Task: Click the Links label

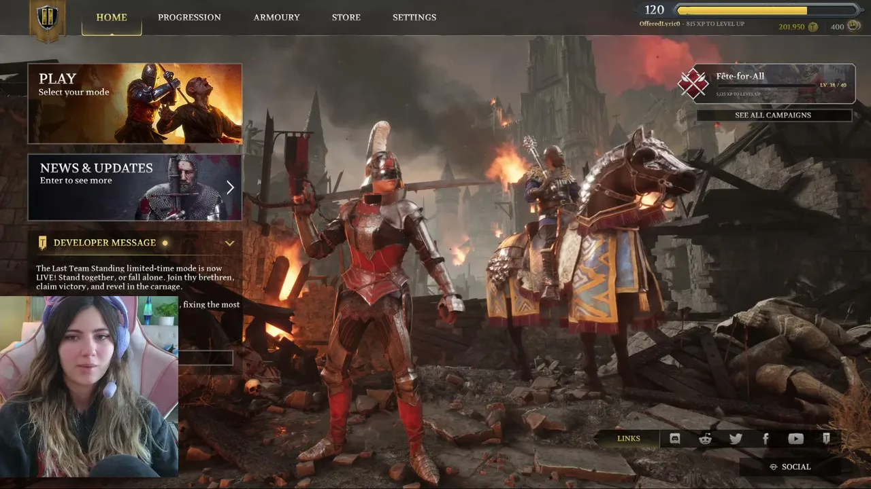Action: (x=629, y=439)
